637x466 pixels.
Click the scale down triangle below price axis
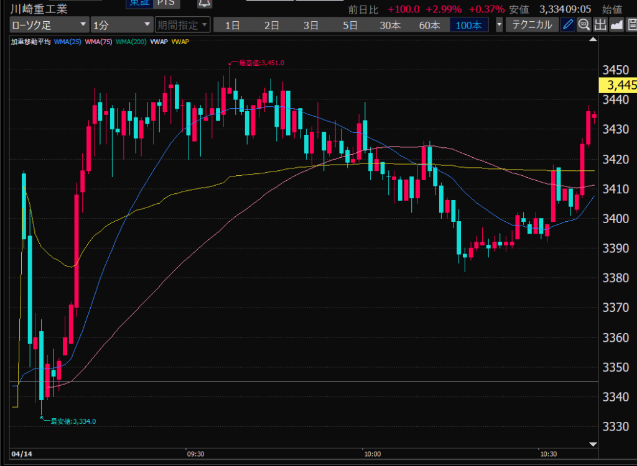(x=592, y=444)
